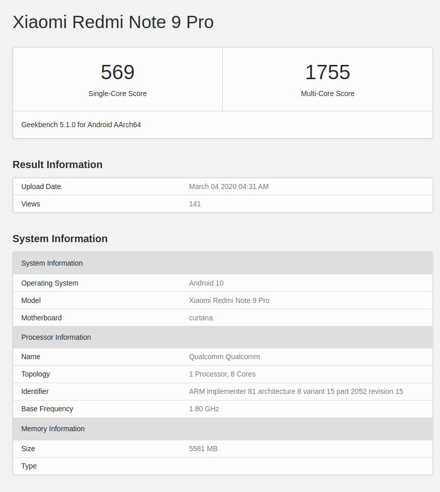
Task: Click the Single-Core Score label
Action: [x=117, y=93]
